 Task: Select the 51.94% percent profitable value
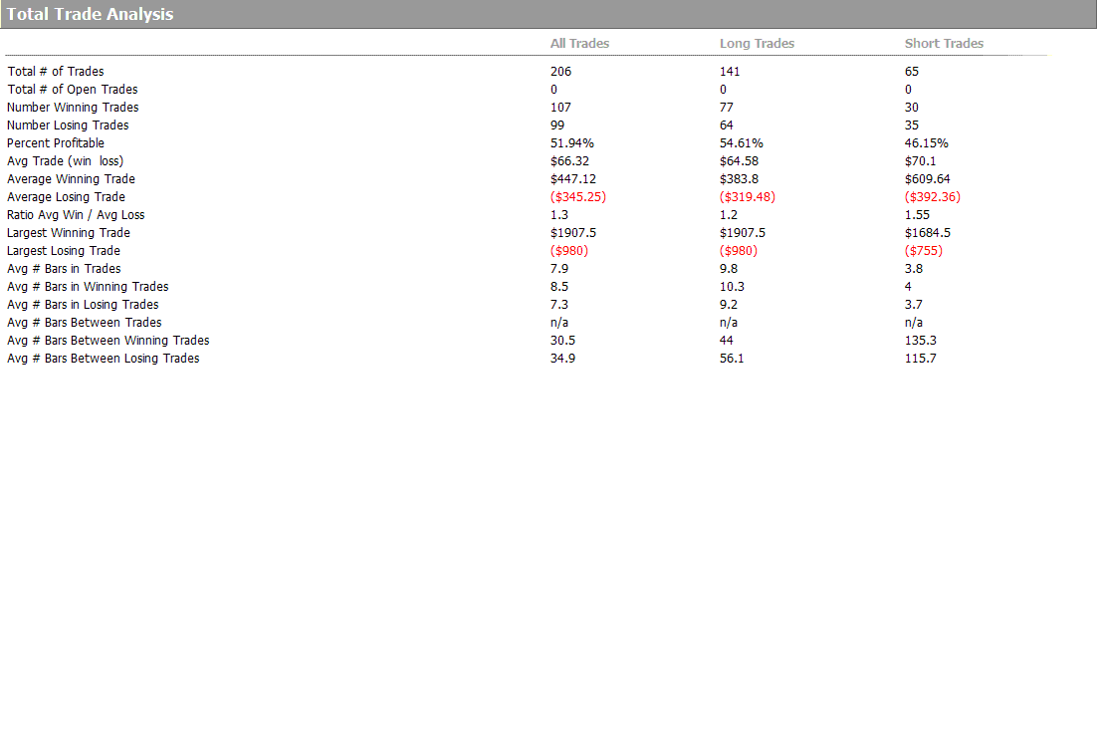(x=571, y=142)
